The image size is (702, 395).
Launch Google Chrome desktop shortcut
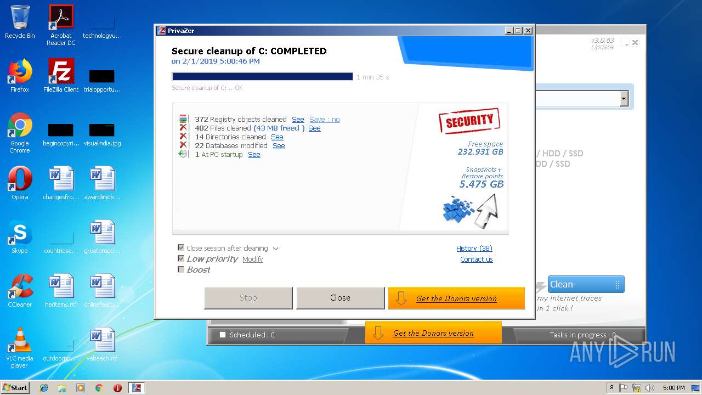(20, 133)
